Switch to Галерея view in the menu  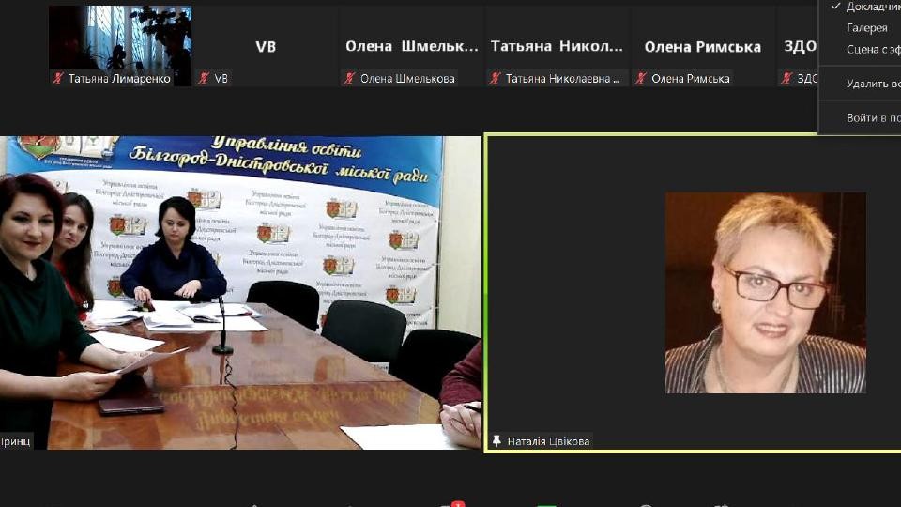(866, 28)
